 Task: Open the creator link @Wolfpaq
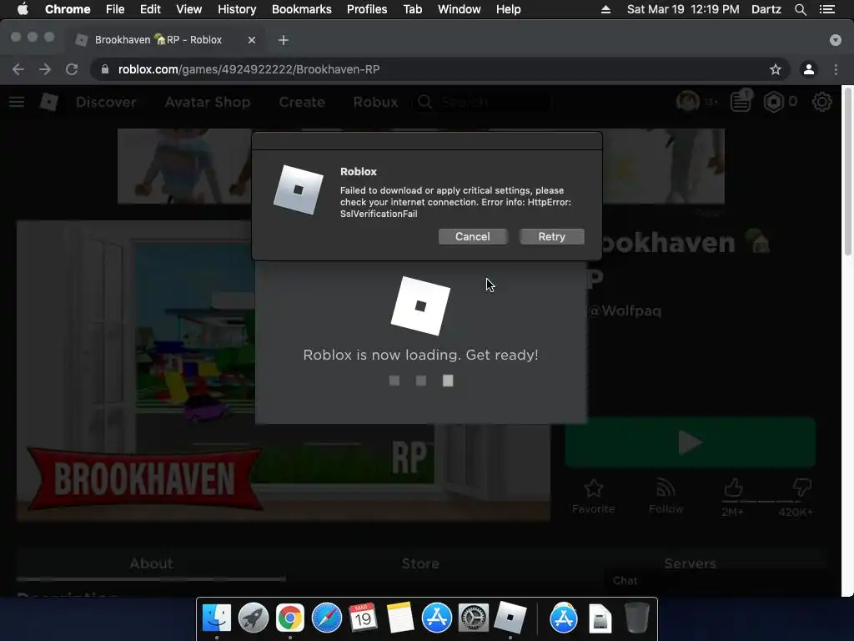point(624,310)
